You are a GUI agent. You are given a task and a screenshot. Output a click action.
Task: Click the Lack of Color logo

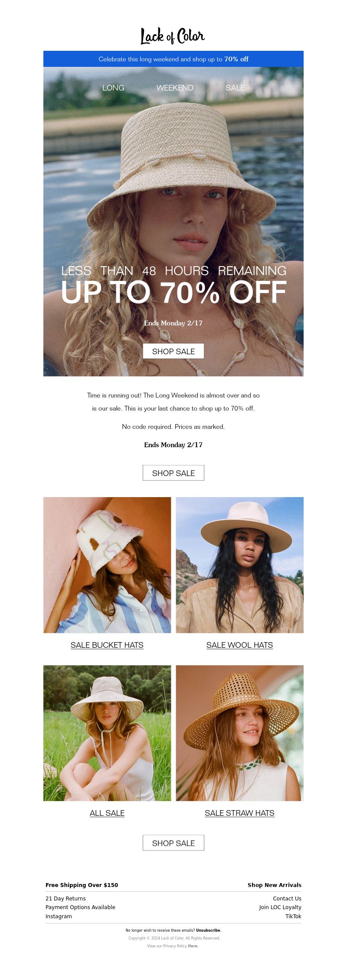pyautogui.click(x=173, y=36)
